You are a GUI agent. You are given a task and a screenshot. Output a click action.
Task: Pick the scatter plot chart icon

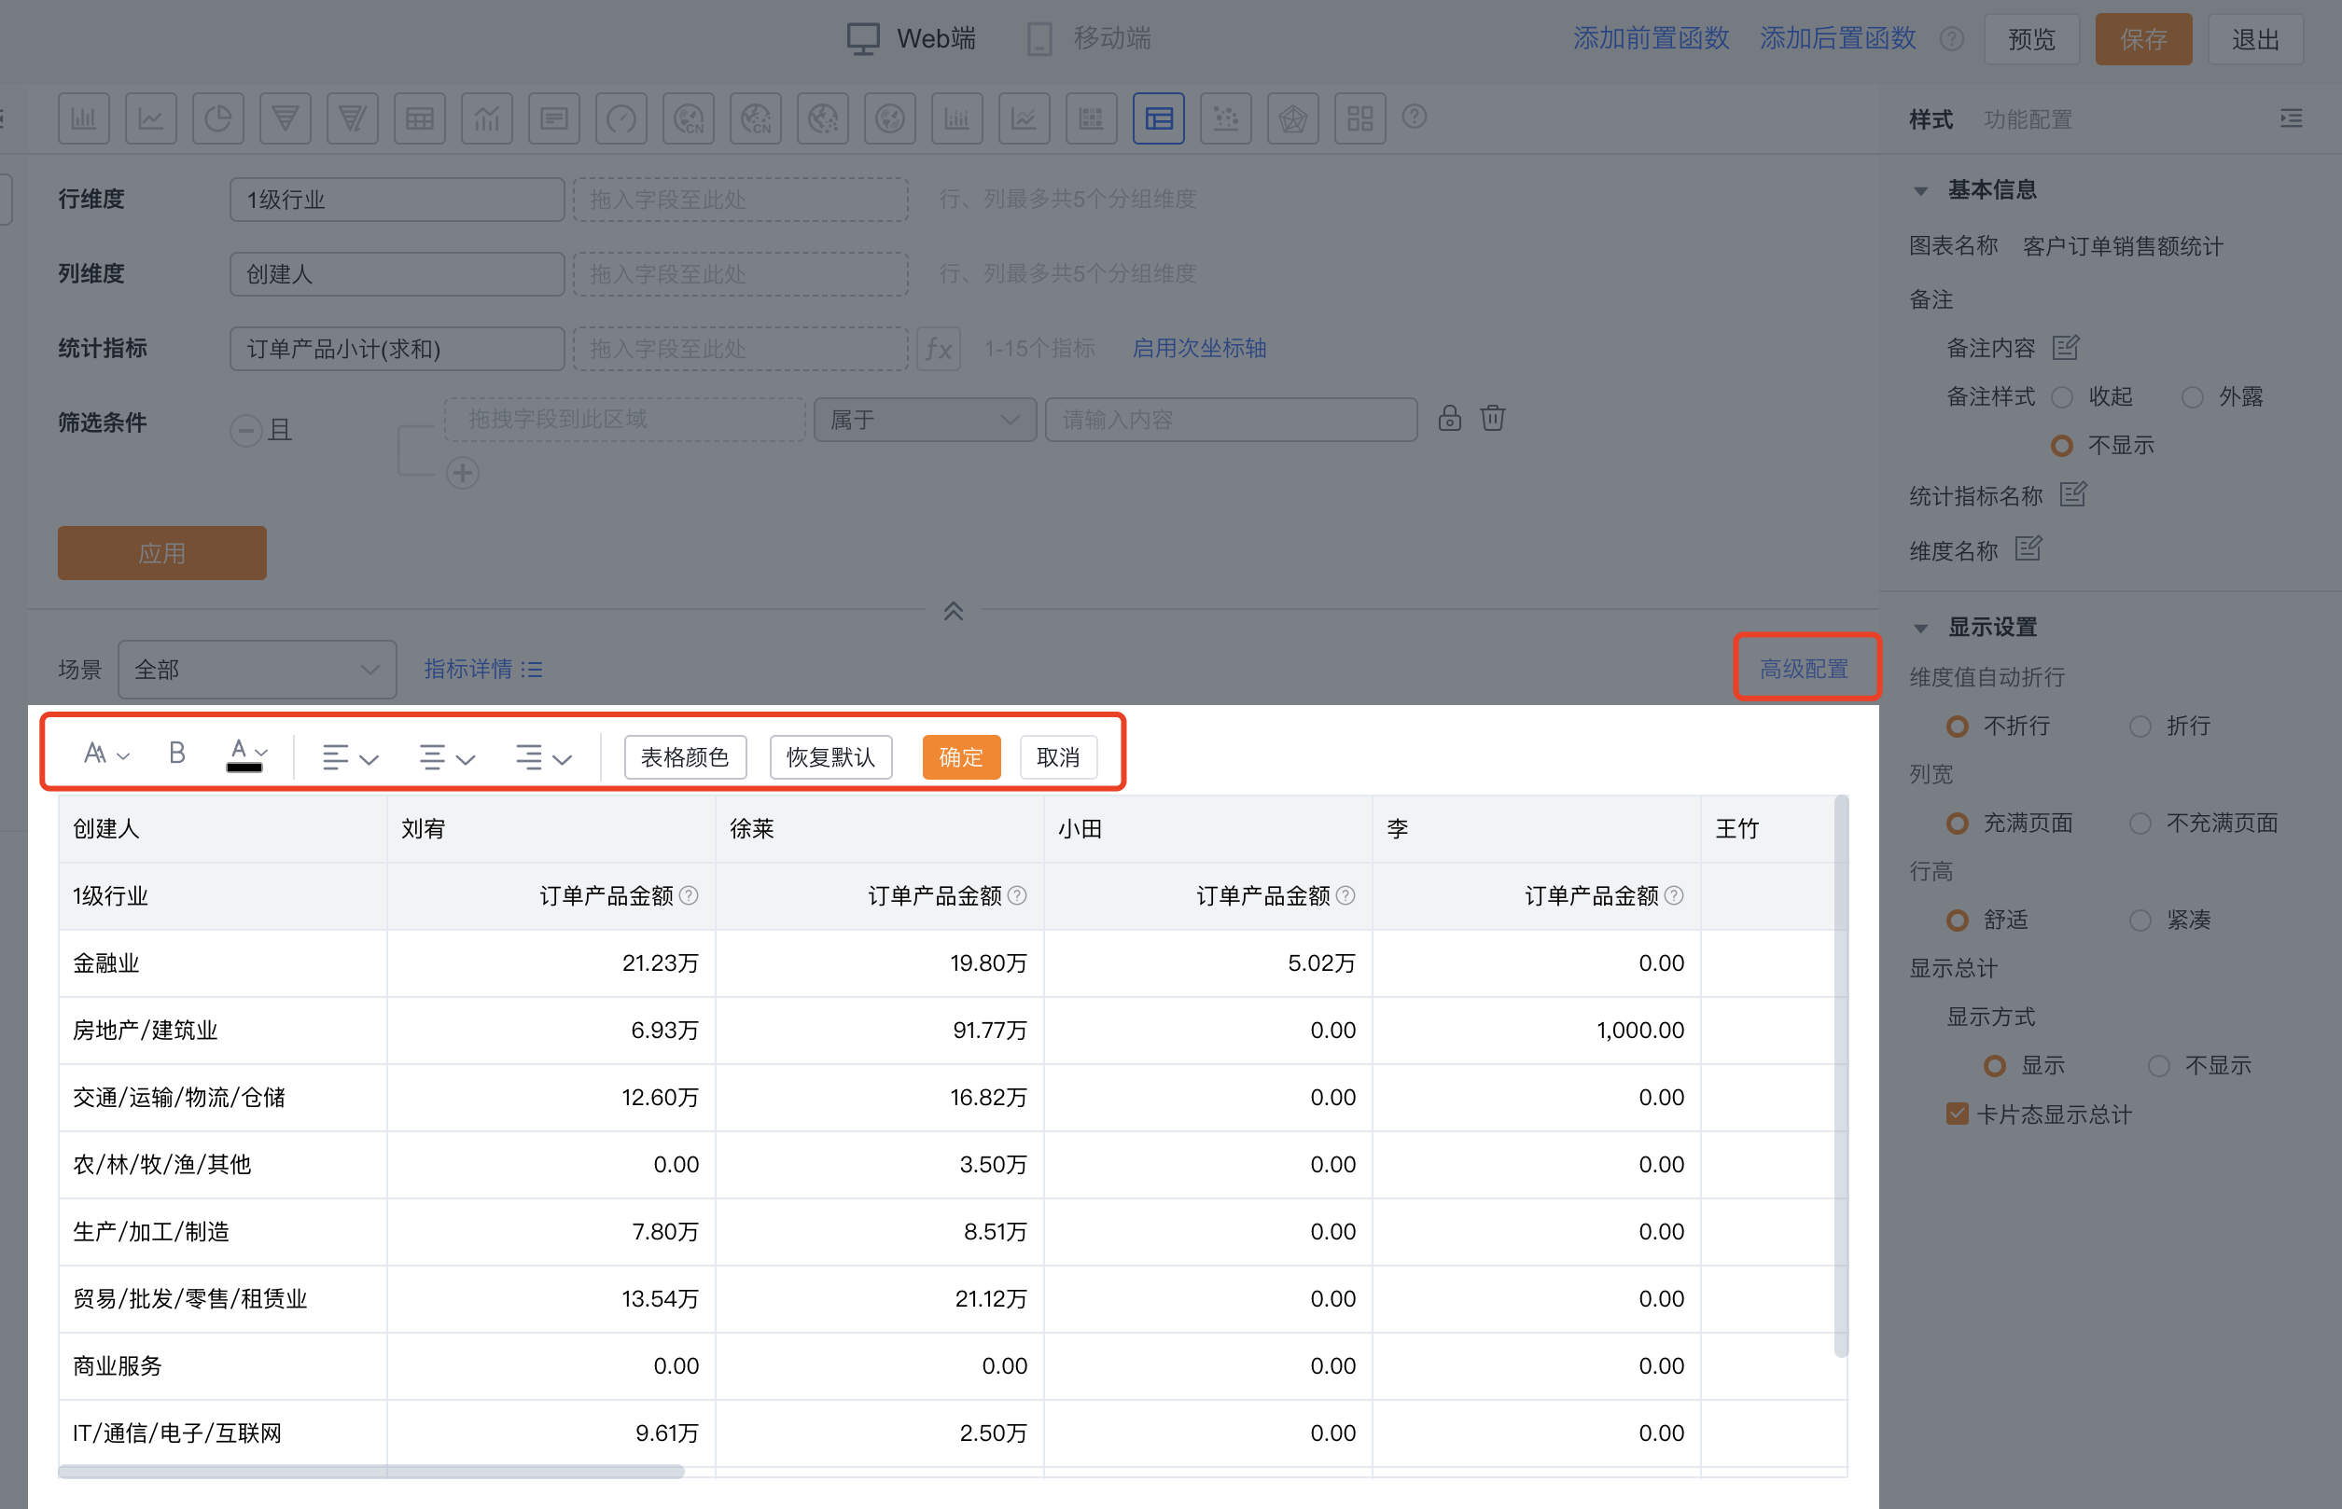[1225, 119]
